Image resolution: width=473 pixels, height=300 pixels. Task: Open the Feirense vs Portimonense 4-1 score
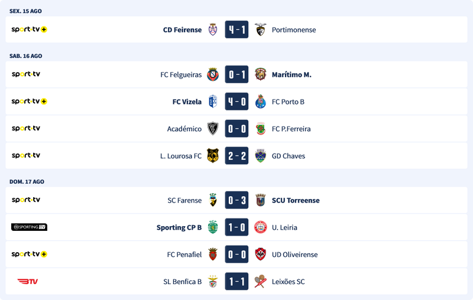tap(237, 30)
